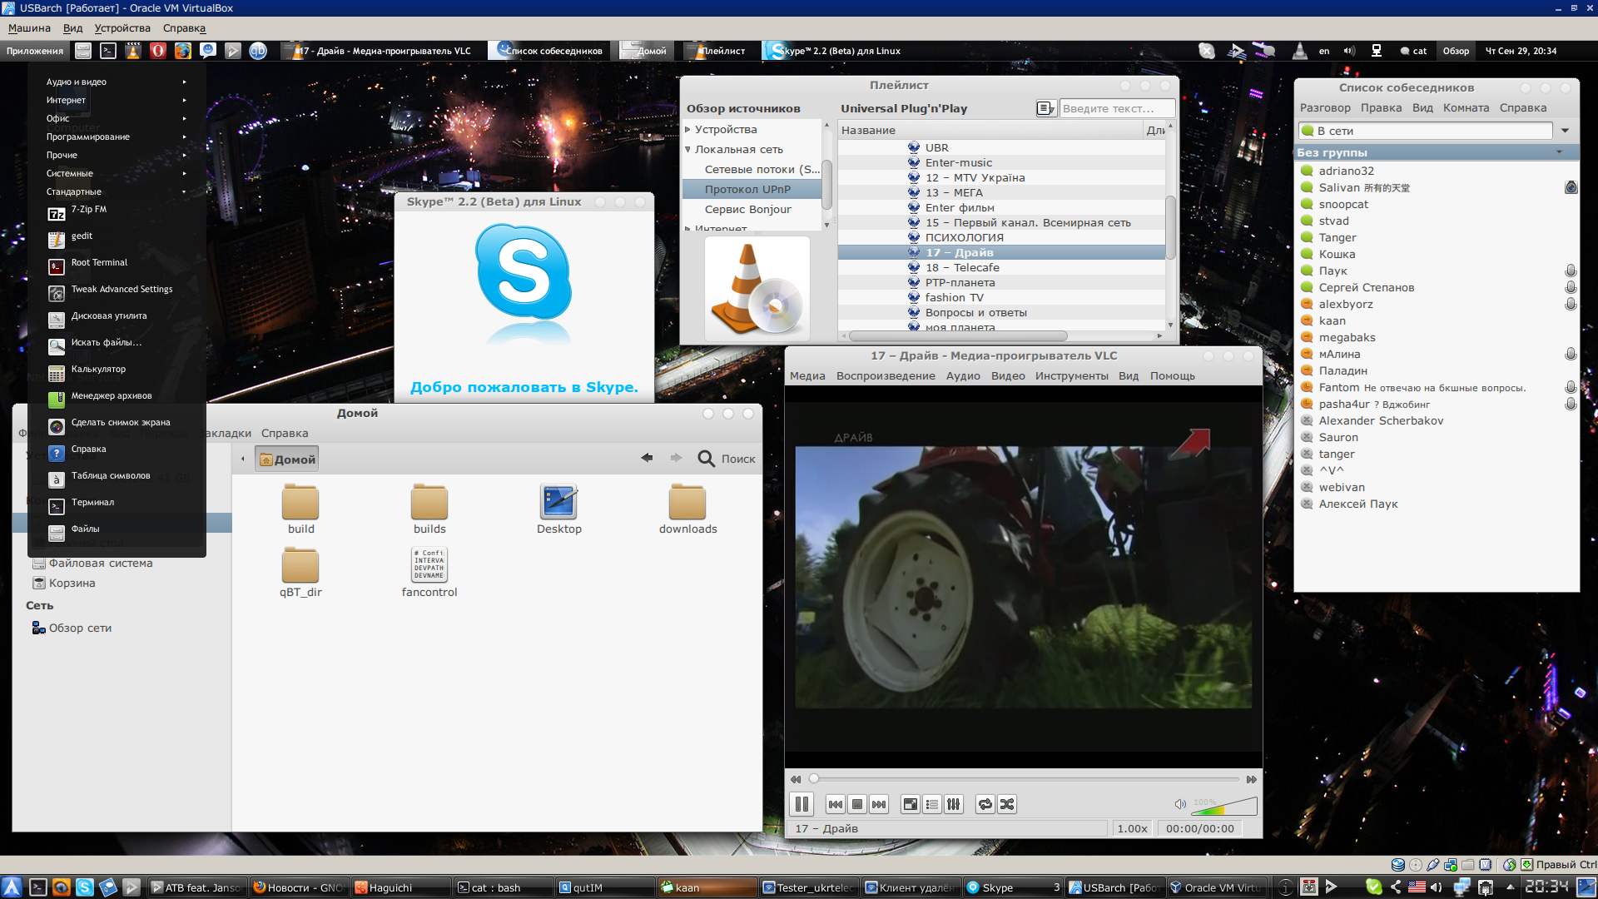Screen dimensions: 1598x899
Task: Toggle VLC loop mode
Action: [x=985, y=804]
